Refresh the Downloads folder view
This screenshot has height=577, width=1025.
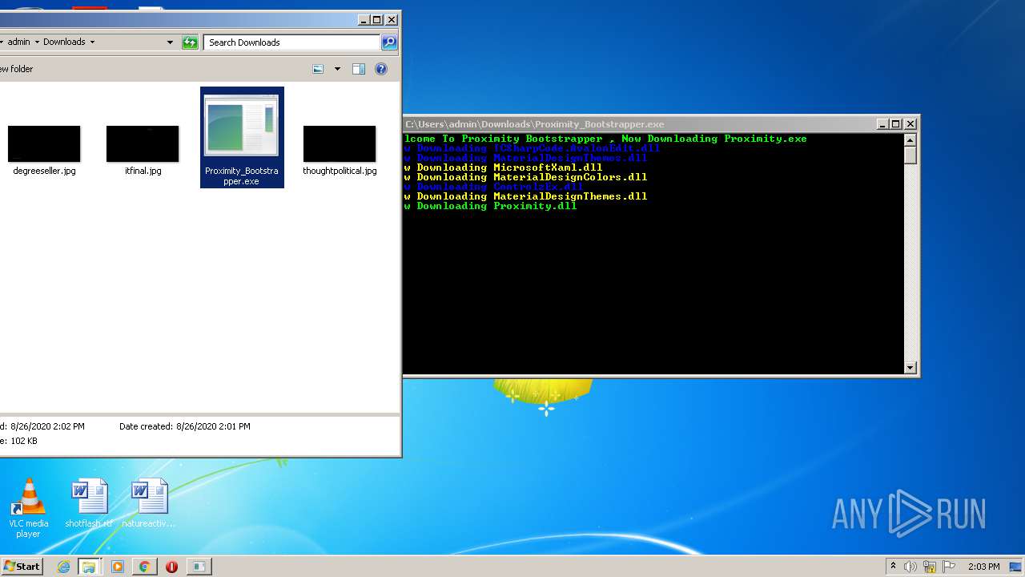pos(190,42)
